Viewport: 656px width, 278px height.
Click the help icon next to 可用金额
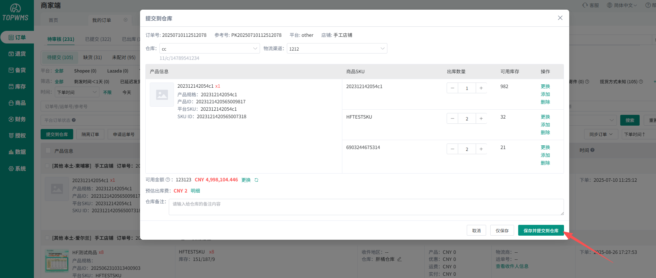point(168,180)
